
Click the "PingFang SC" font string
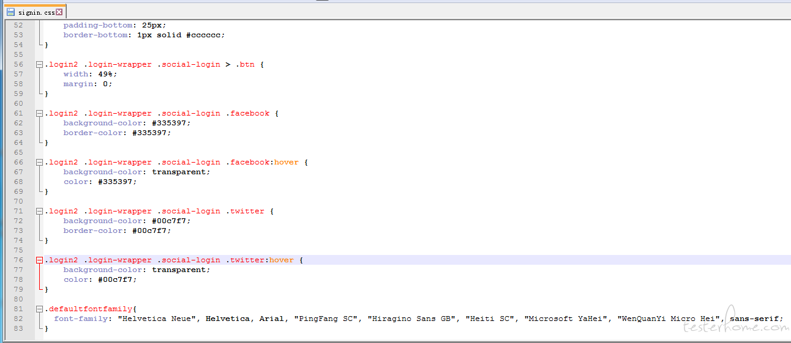(x=326, y=319)
